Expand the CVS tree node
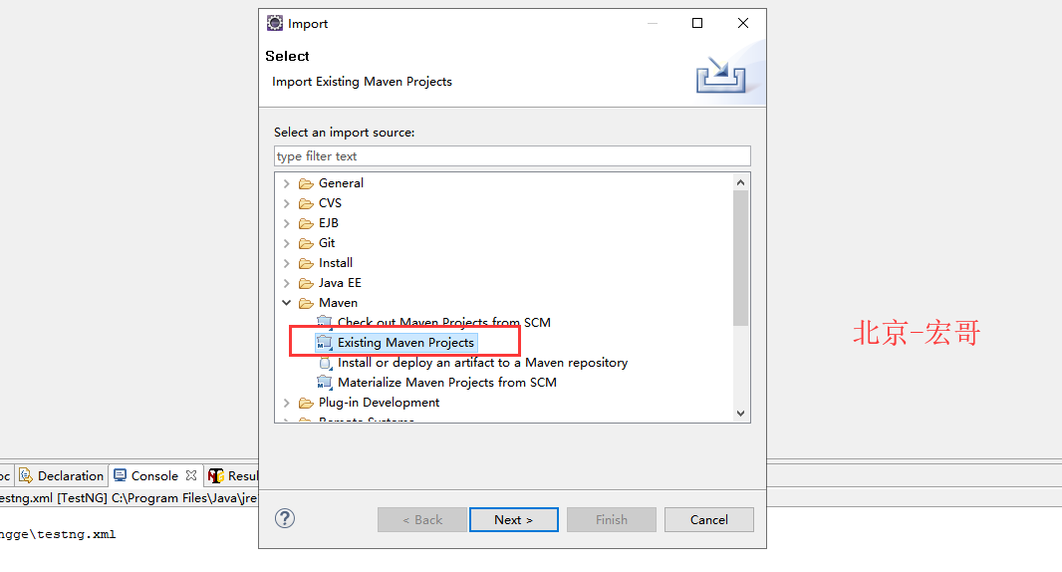 tap(287, 203)
